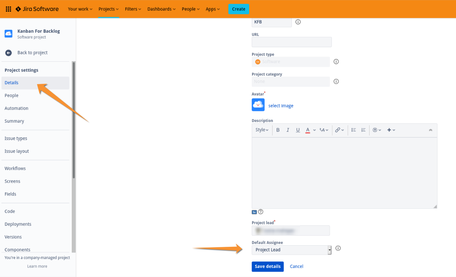Click the Cancel link
Image resolution: width=456 pixels, height=277 pixels.
click(297, 267)
